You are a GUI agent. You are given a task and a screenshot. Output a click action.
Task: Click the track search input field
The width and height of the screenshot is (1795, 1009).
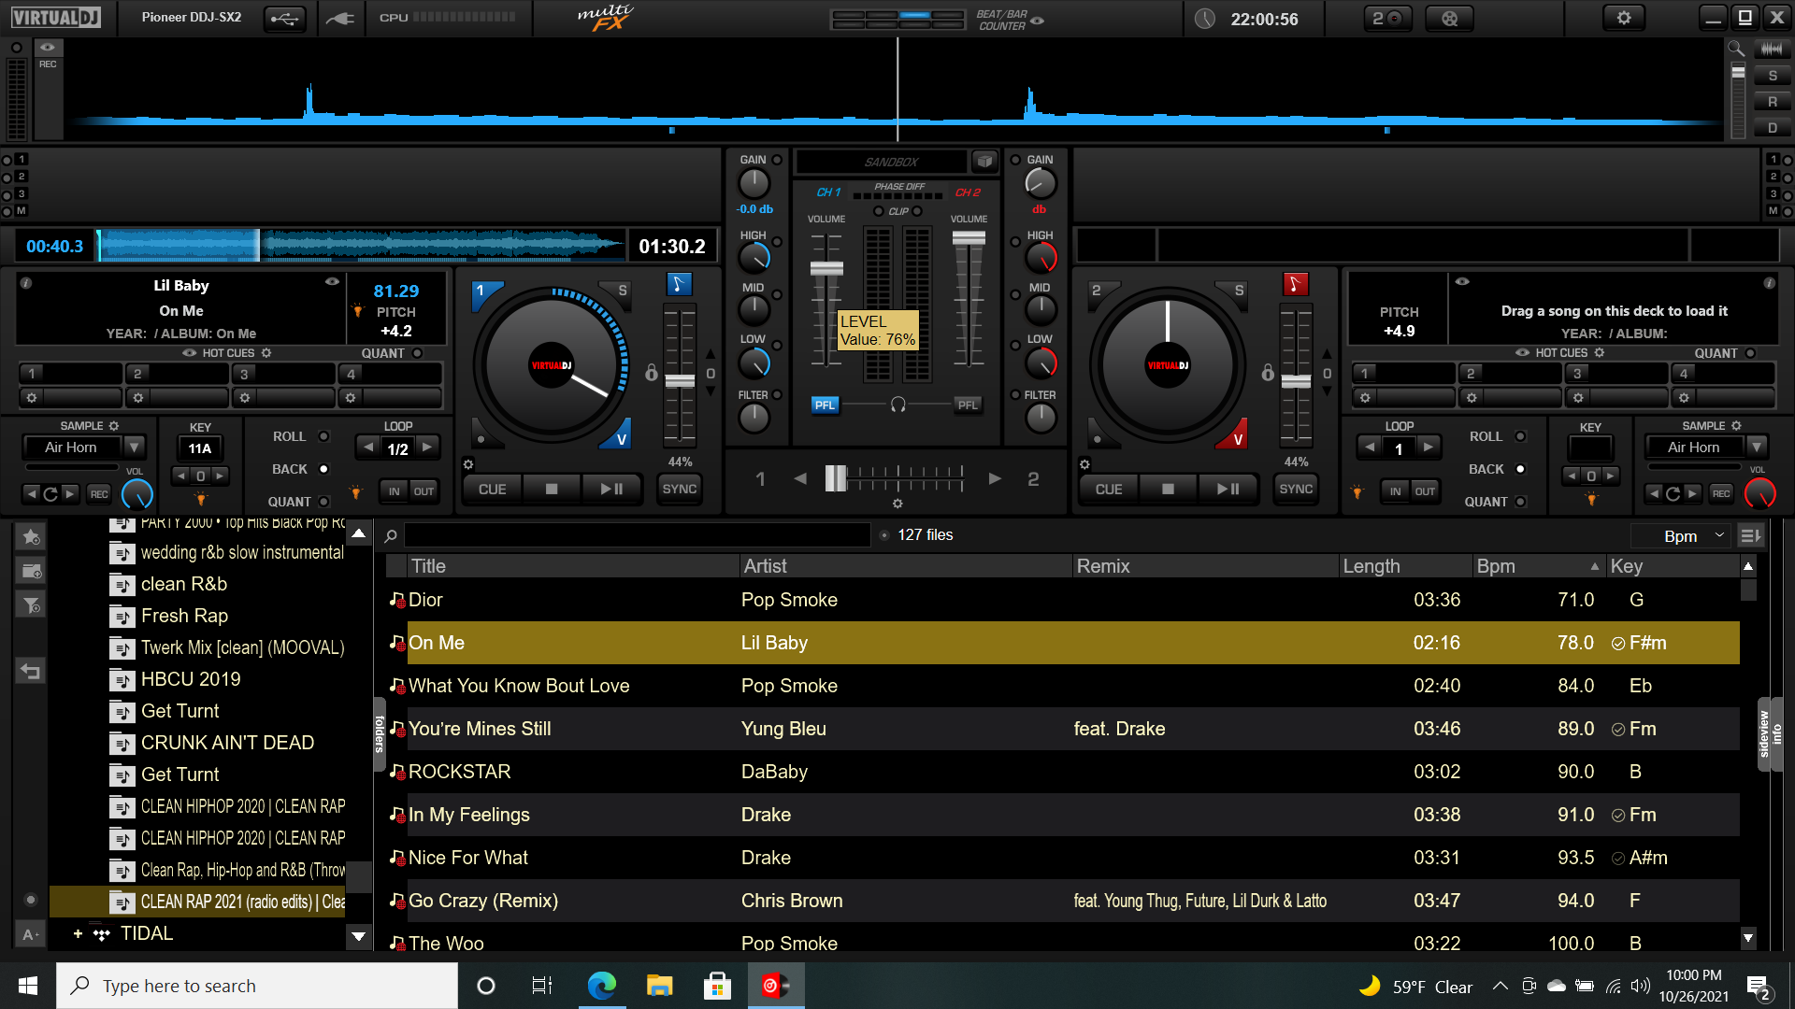[638, 535]
